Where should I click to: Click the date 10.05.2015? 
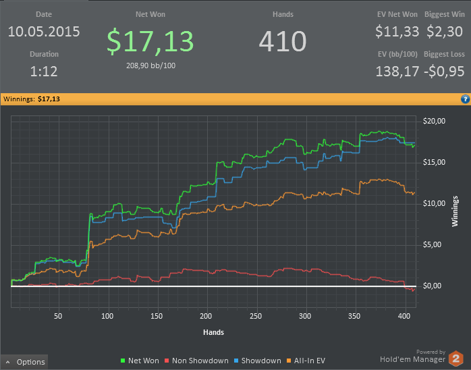pos(44,32)
